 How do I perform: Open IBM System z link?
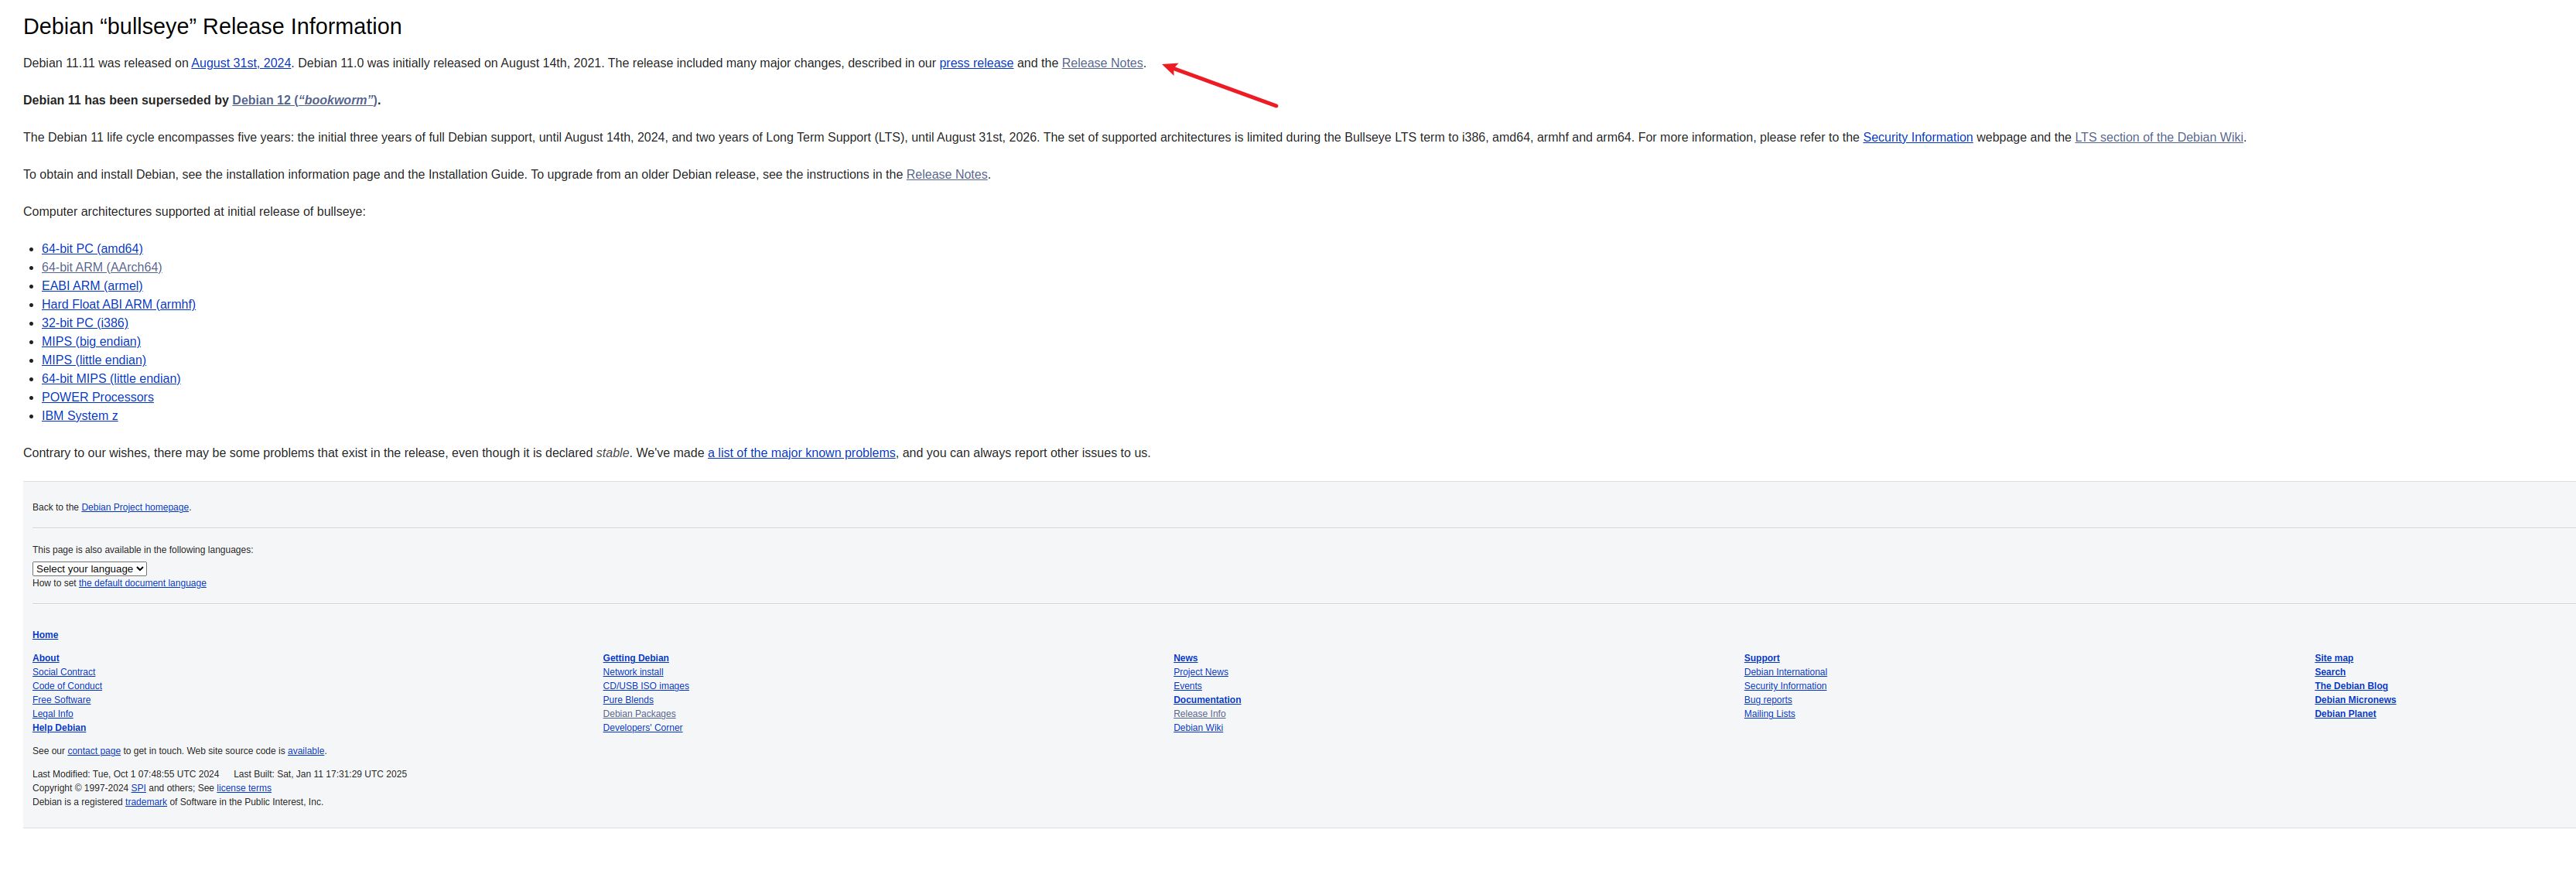click(x=80, y=415)
